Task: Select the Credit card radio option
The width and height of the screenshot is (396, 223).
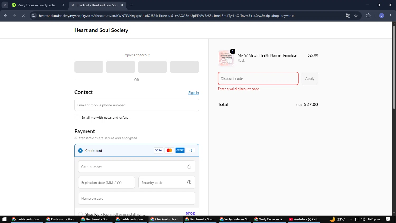Action: tap(81, 151)
